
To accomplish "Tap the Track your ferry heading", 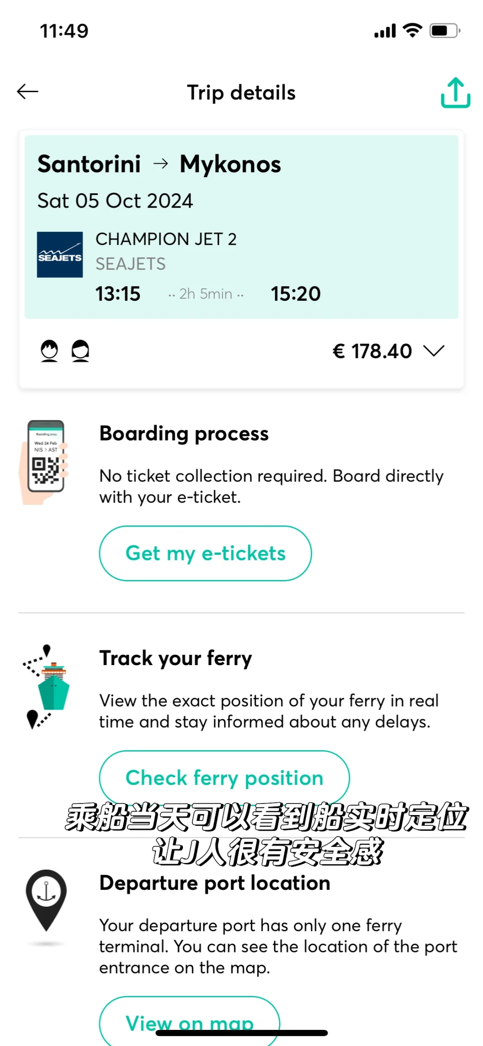I will pyautogui.click(x=176, y=658).
